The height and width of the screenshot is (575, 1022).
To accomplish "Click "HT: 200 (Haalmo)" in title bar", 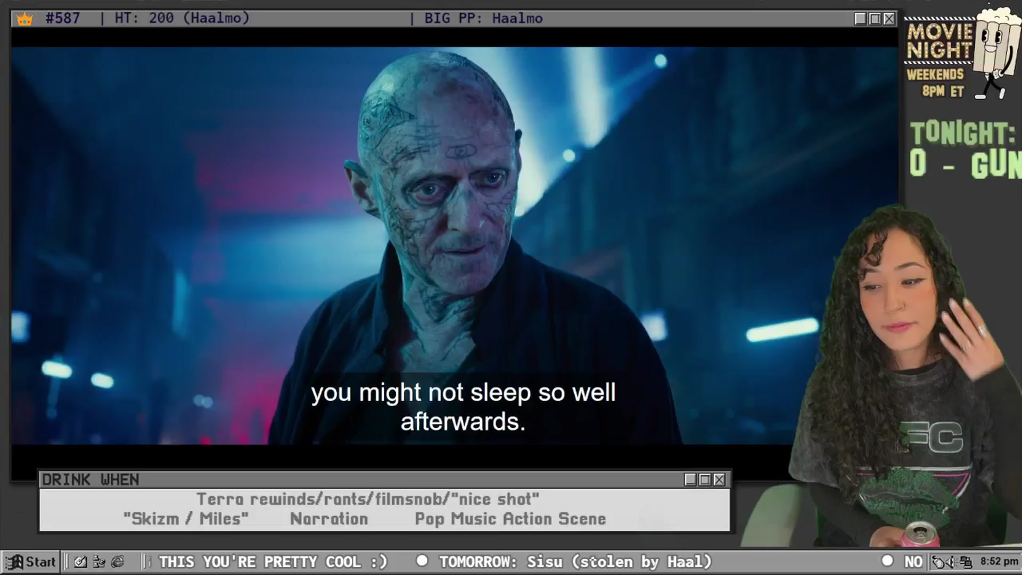I will point(182,18).
